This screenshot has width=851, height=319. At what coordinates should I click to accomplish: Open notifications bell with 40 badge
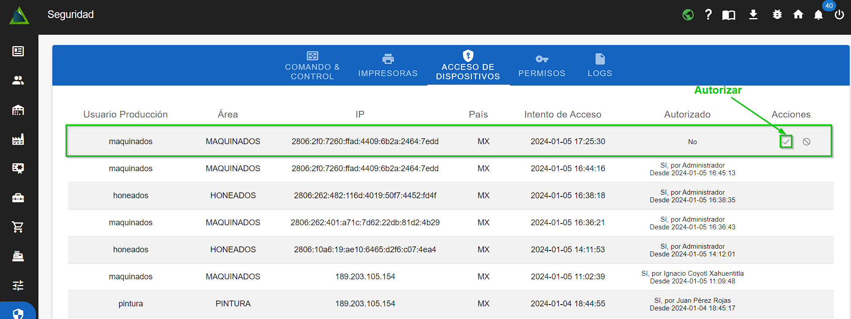818,15
